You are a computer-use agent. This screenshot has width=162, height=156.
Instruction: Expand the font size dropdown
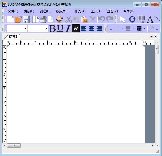pyautogui.click(x=46, y=29)
